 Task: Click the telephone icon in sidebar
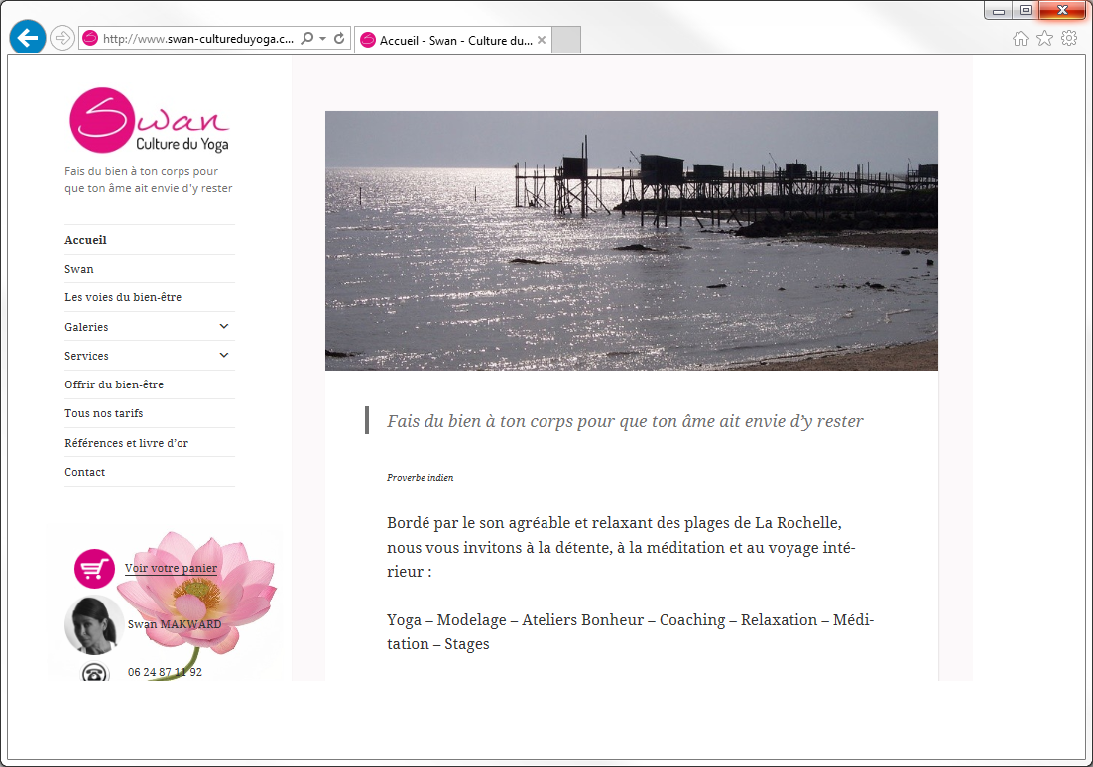pos(95,673)
